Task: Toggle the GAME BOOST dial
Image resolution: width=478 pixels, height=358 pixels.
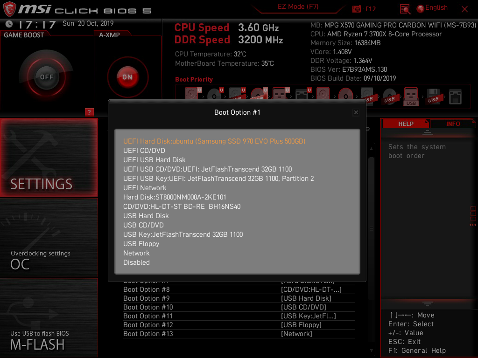Action: 46,77
